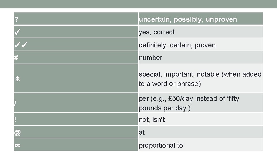Click the 'uncertain, possibly, unproven' text
Screen dimensions: 277x156
[188, 20]
